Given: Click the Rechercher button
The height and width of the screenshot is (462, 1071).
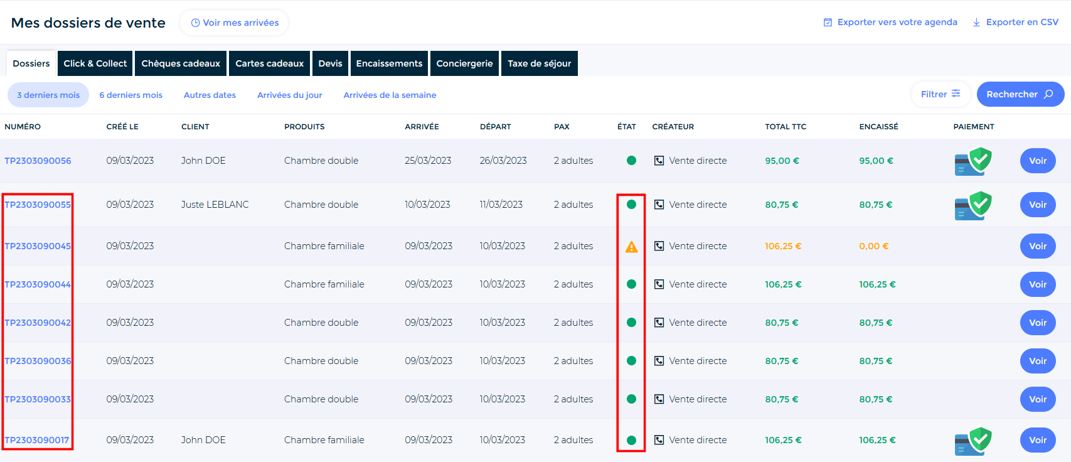Looking at the screenshot, I should tap(1020, 94).
